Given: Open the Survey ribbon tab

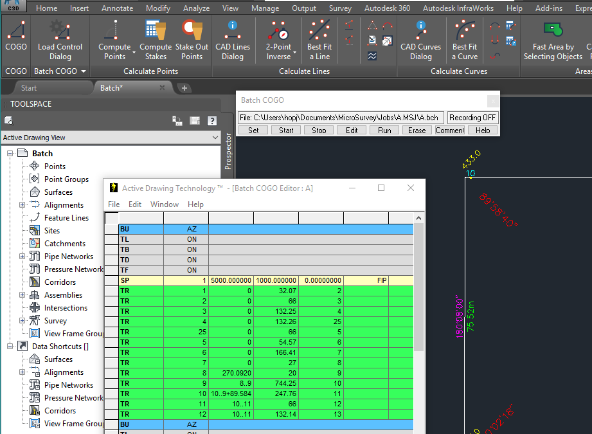Looking at the screenshot, I should point(340,8).
